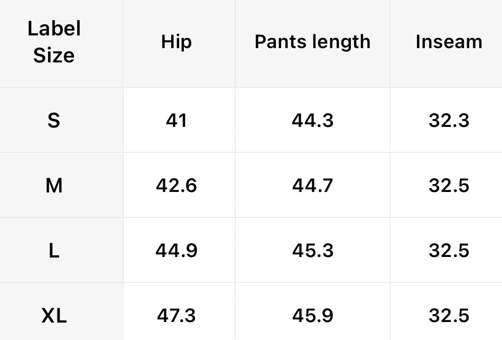Screen dimensions: 502x340
Task: Select the XL size row label
Action: [54, 316]
